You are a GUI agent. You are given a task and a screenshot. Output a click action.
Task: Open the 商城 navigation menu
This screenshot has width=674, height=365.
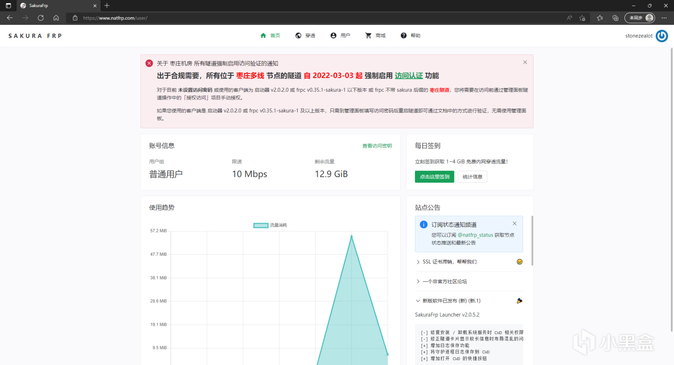[375, 36]
